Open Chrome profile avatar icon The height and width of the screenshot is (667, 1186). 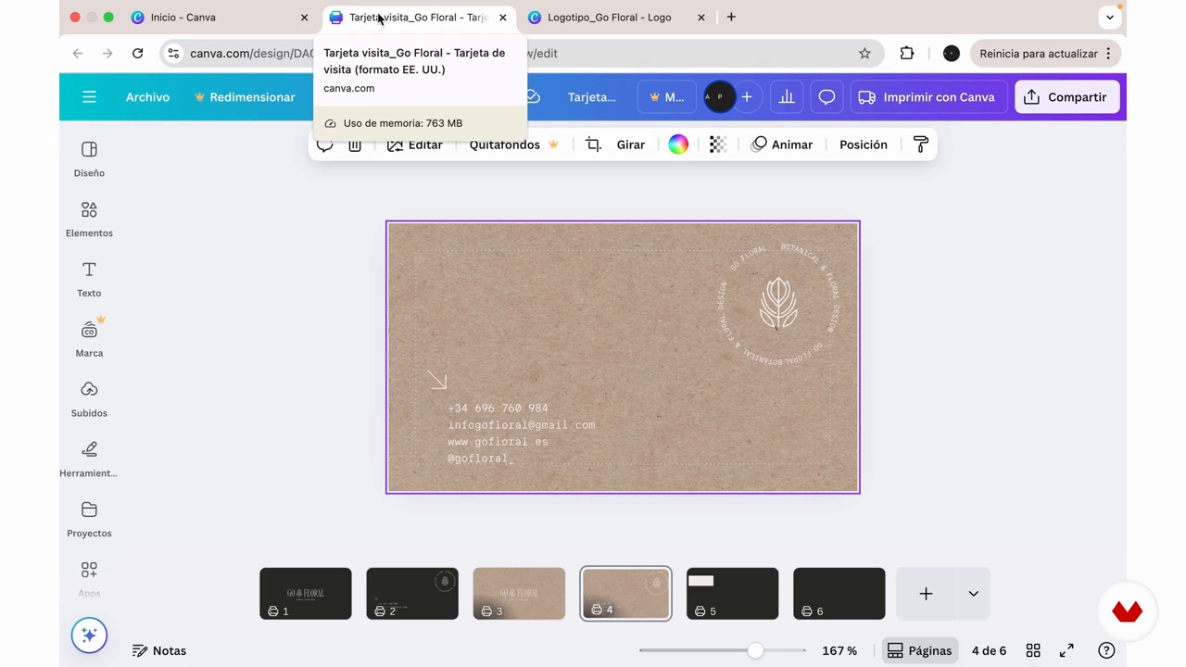pyautogui.click(x=951, y=54)
